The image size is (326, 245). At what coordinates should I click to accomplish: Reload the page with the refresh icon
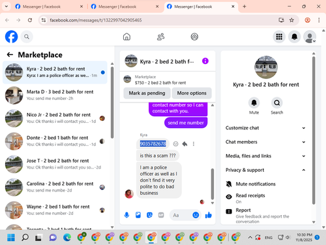(30, 20)
